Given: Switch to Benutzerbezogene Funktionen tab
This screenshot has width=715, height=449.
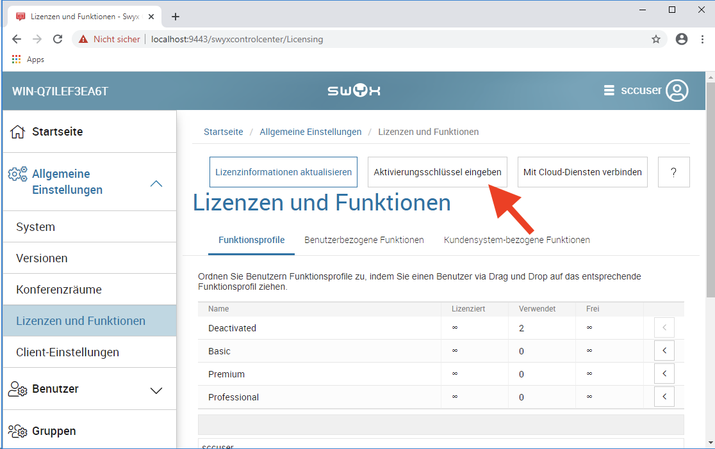Looking at the screenshot, I should [364, 240].
